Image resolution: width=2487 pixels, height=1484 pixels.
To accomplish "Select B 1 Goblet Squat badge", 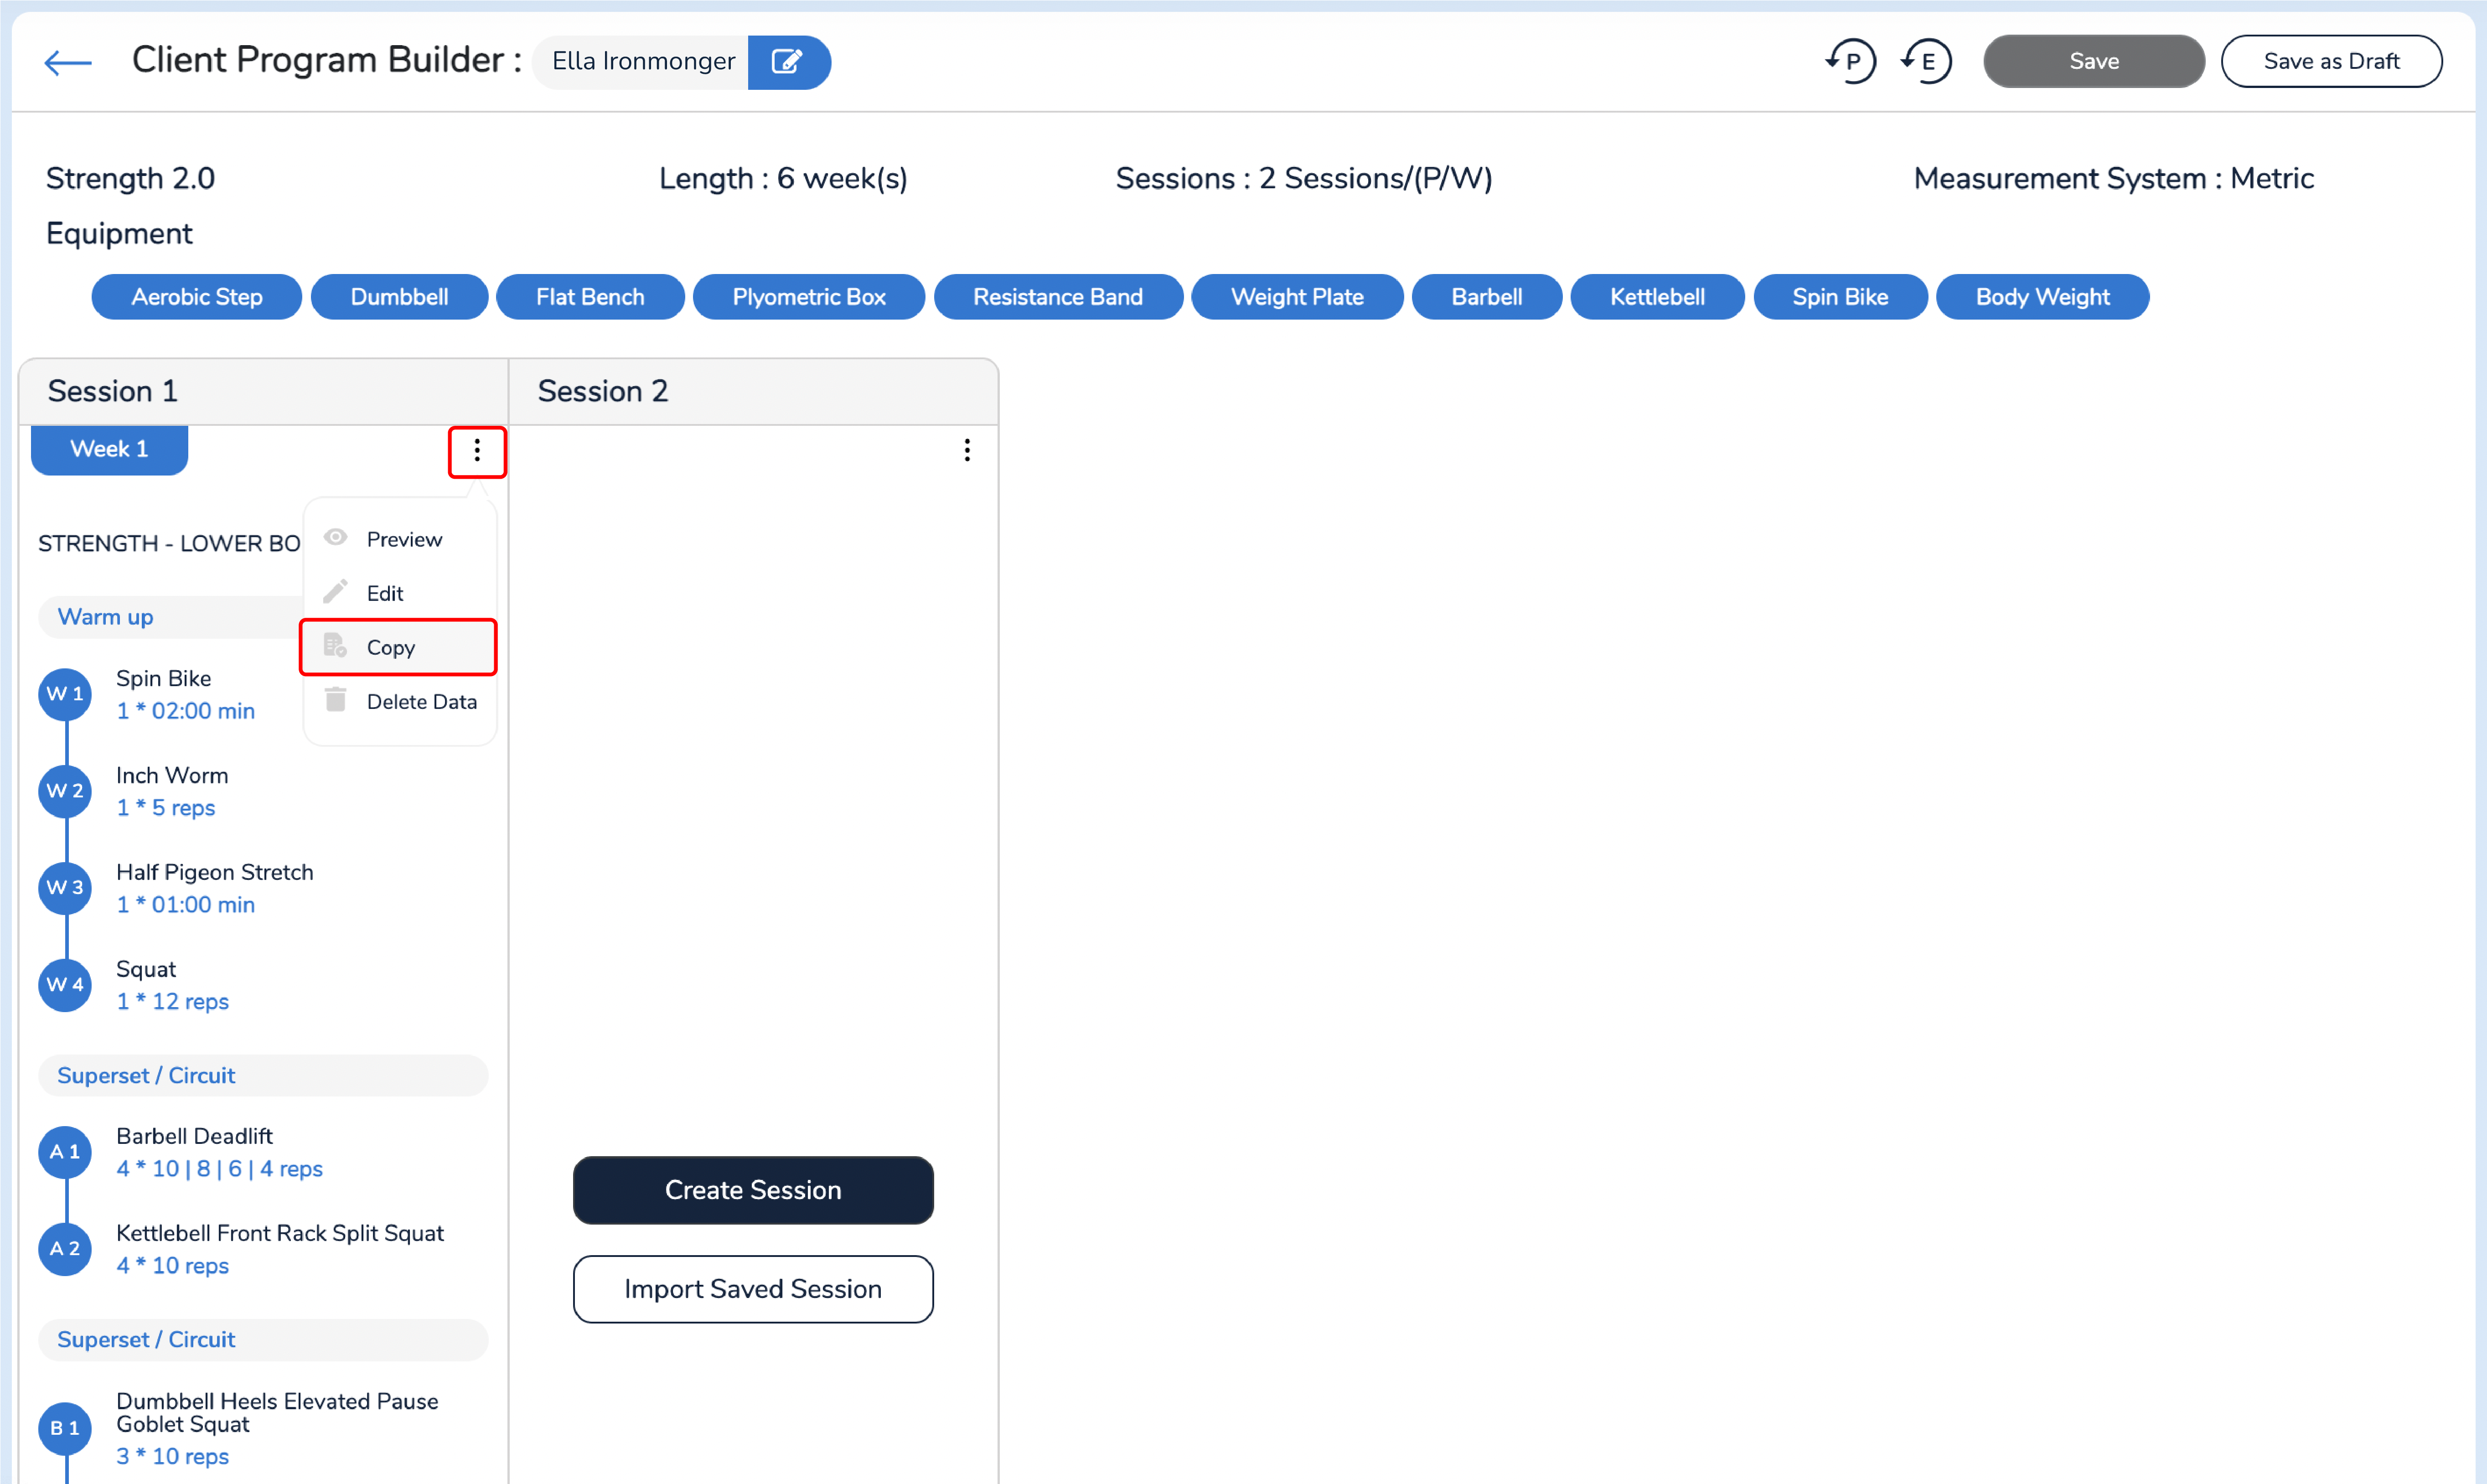I will pyautogui.click(x=65, y=1428).
